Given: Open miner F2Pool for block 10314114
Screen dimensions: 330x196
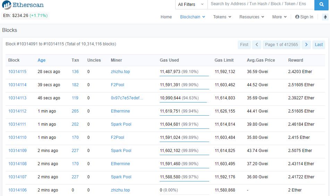Looking at the screenshot, I should pos(117,85).
